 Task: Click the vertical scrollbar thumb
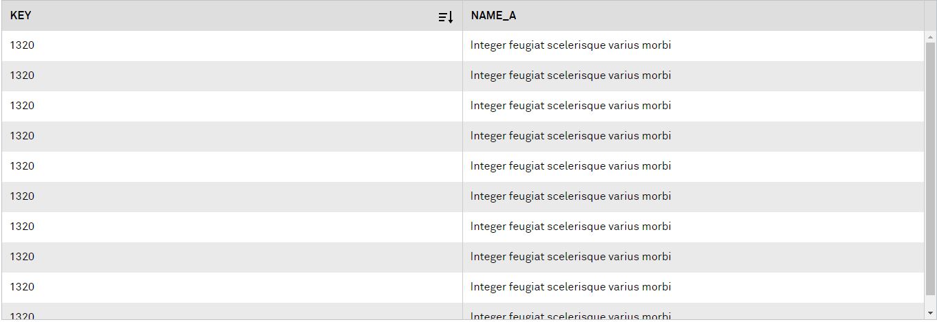(x=930, y=172)
